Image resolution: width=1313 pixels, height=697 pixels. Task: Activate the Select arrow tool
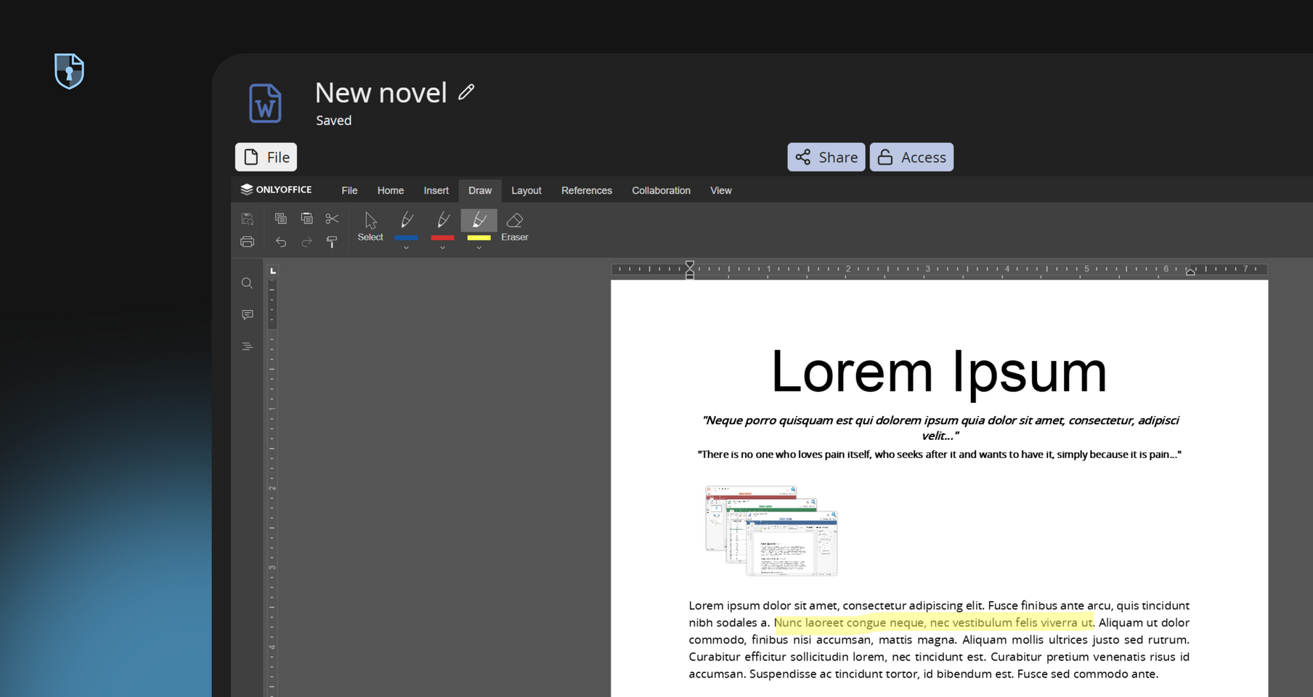point(370,226)
